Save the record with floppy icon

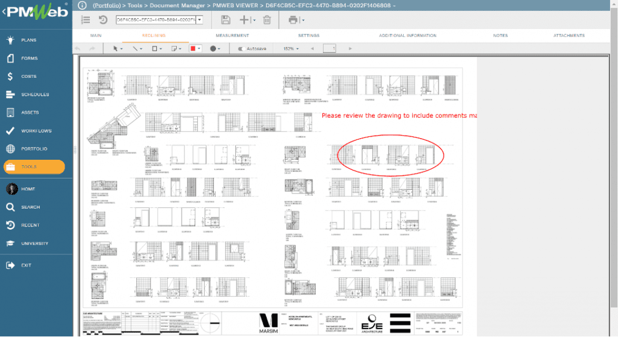tap(226, 20)
